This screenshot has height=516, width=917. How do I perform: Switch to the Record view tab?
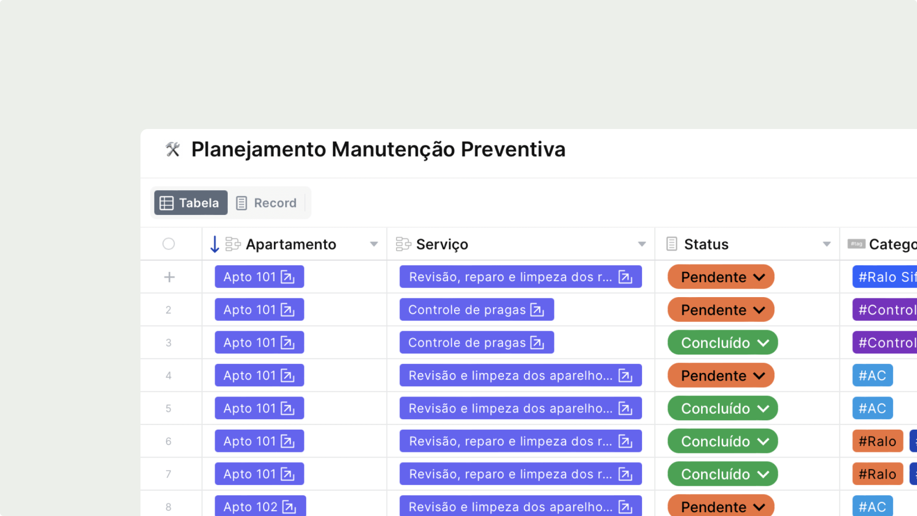[267, 203]
